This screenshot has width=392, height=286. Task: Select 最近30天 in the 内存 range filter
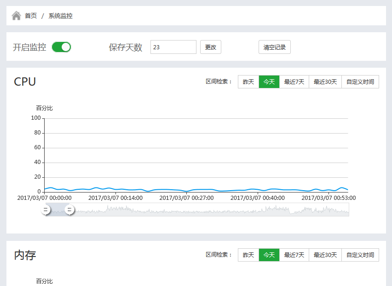coord(325,255)
